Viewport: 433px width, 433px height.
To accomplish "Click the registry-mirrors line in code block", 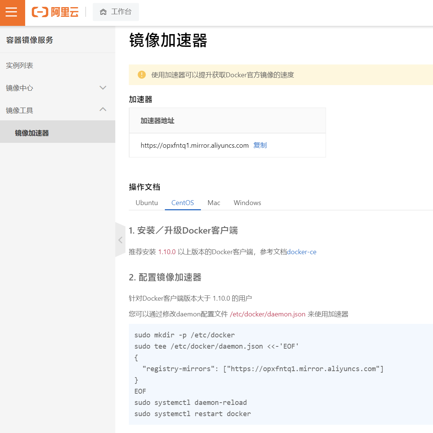I will point(263,369).
